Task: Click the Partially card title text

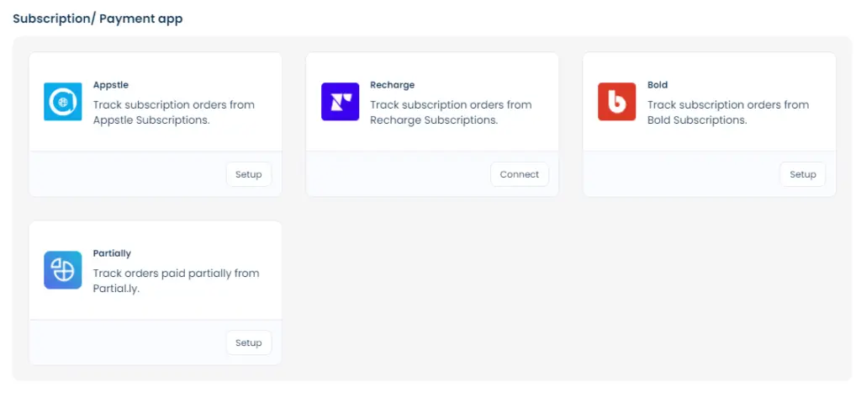Action: pos(112,253)
